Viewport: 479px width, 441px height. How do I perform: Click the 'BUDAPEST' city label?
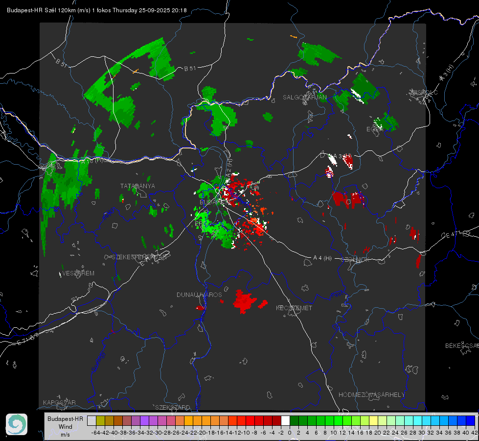pos(215,202)
